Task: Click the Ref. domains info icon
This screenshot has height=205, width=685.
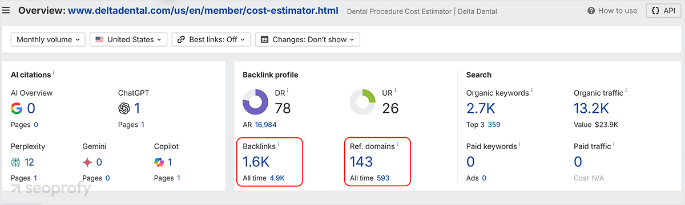Action: click(x=397, y=145)
